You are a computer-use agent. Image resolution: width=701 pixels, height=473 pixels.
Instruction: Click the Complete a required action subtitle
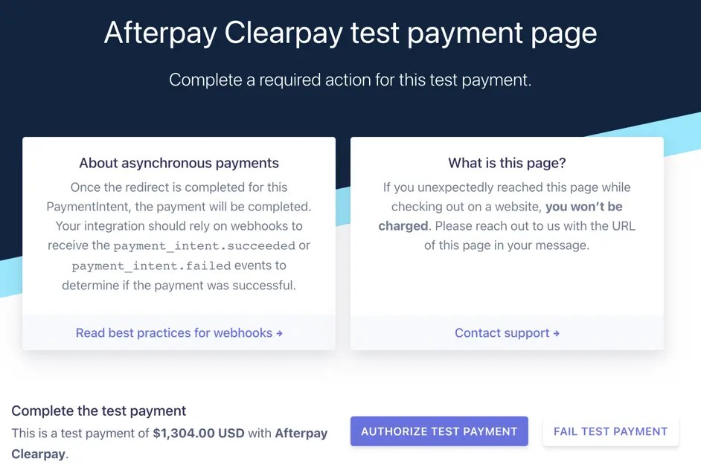click(350, 80)
